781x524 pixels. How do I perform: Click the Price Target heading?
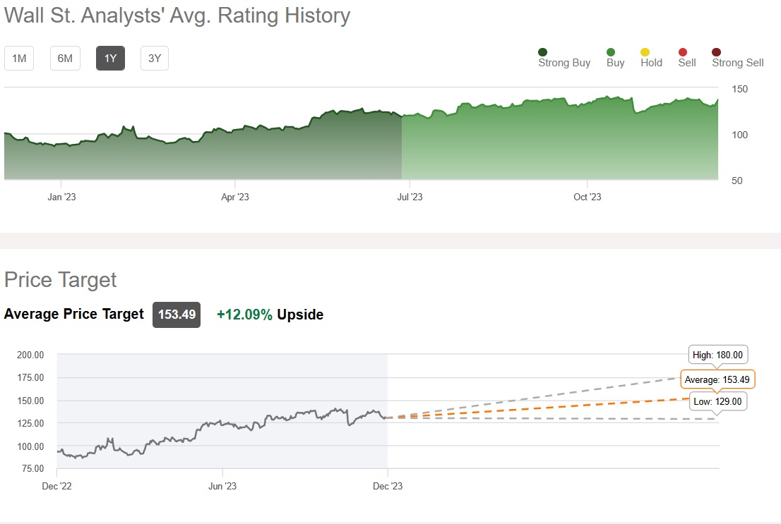pyautogui.click(x=61, y=279)
